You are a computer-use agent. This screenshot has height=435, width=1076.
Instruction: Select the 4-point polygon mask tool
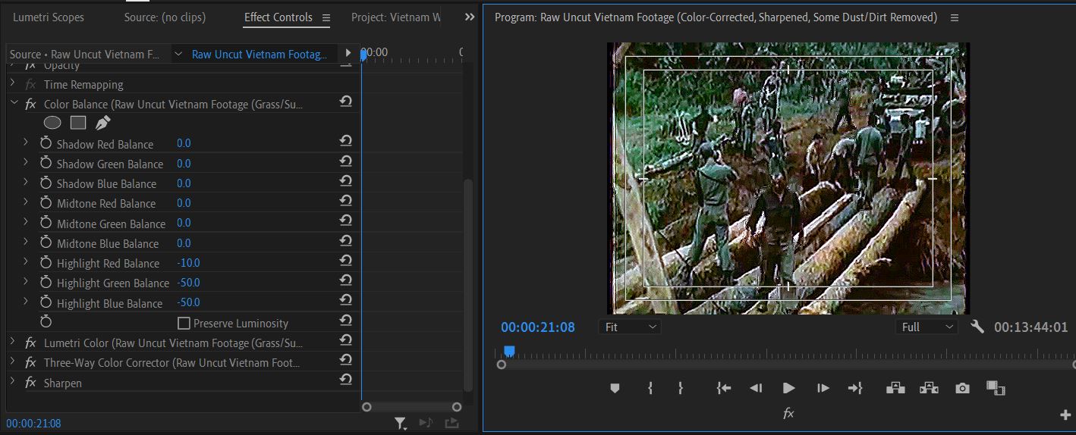coord(78,123)
